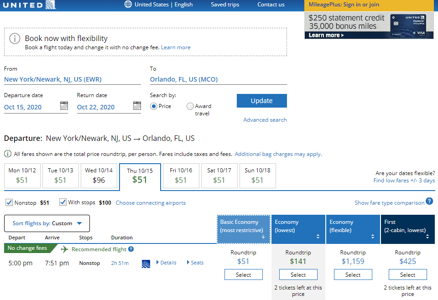Viewport: 438px width, 300px height.
Task: Click the From airport field
Action: pyautogui.click(x=73, y=79)
